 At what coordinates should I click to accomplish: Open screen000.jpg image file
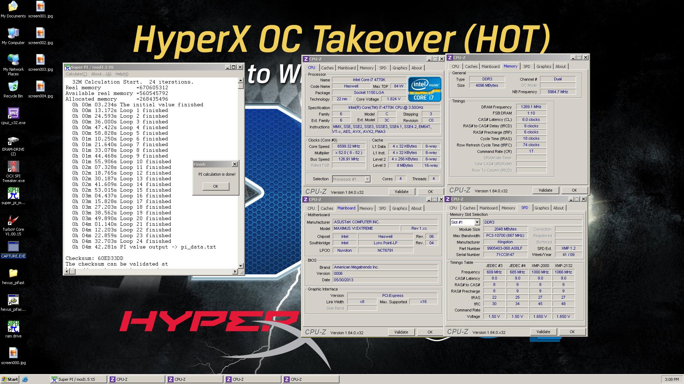coord(13,356)
